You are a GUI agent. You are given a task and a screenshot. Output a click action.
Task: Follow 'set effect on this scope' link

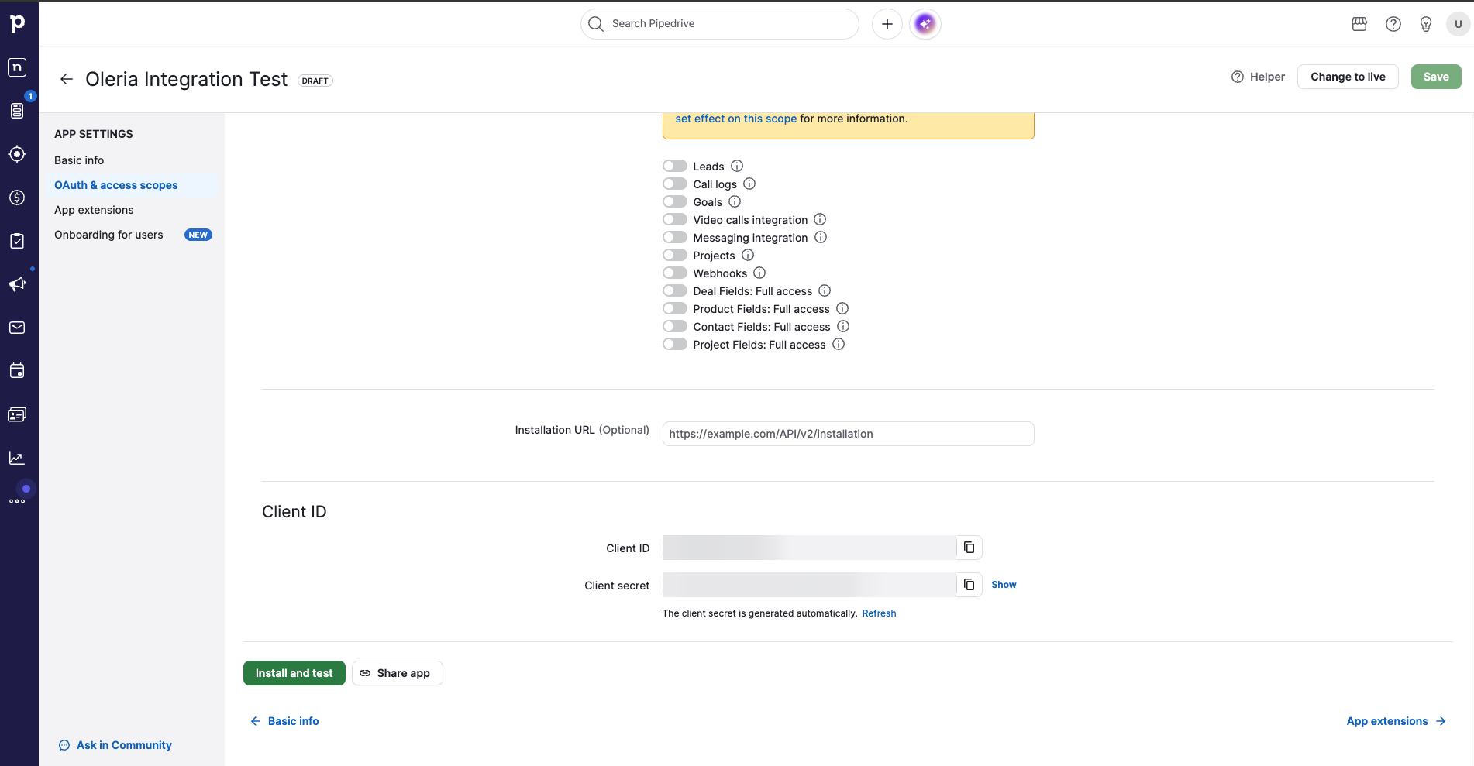point(735,119)
